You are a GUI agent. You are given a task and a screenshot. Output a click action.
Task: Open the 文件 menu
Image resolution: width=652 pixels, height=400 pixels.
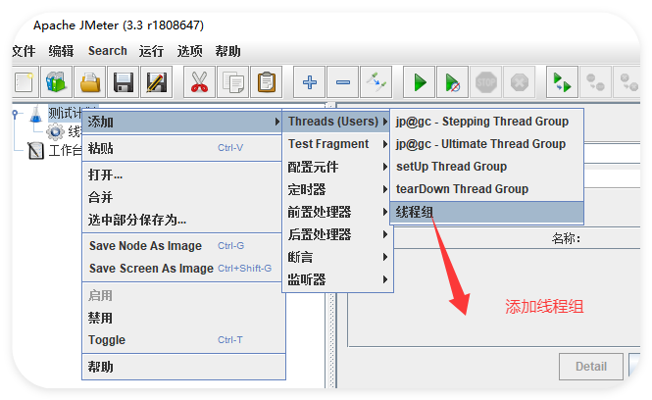click(24, 51)
